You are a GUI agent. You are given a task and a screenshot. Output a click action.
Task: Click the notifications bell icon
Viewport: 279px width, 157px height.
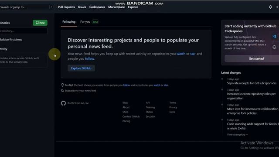(x=270, y=7)
